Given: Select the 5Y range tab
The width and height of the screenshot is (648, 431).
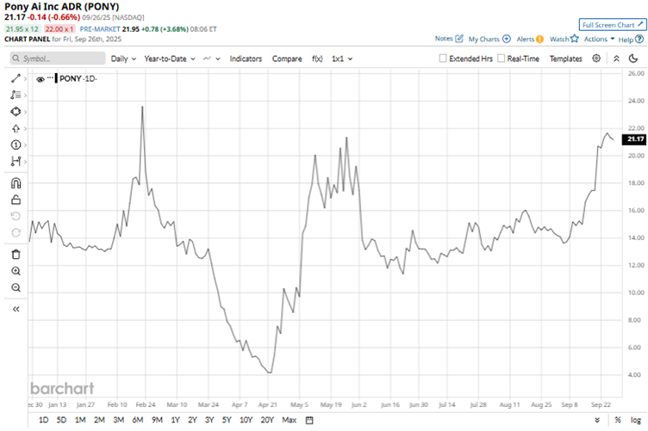Looking at the screenshot, I should (x=227, y=420).
